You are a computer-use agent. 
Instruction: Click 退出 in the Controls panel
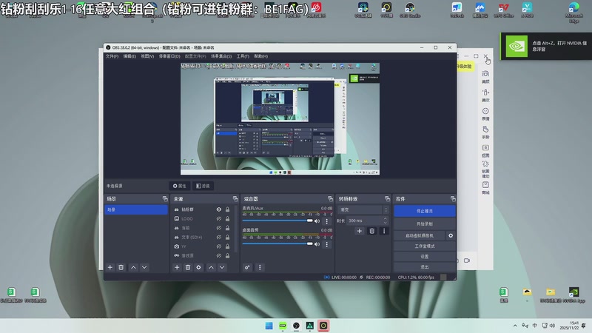(424, 267)
